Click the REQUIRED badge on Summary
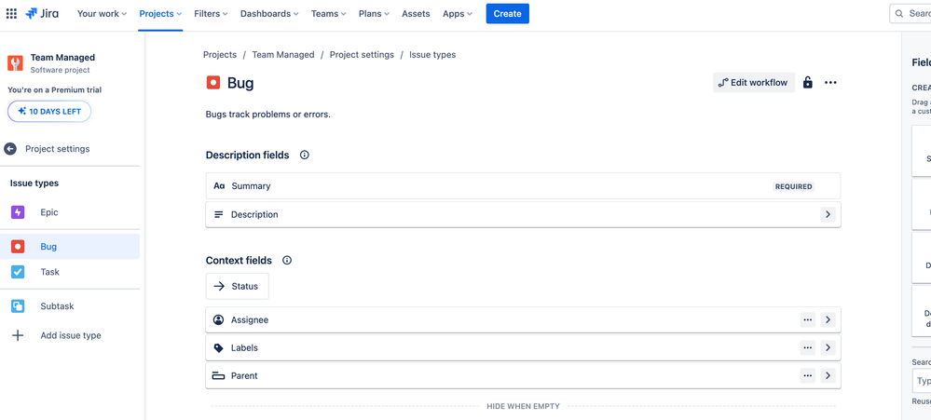The width and height of the screenshot is (931, 420). click(794, 186)
